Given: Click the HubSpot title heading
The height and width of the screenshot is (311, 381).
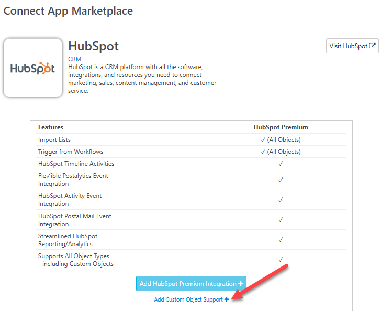Looking at the screenshot, I should (93, 46).
